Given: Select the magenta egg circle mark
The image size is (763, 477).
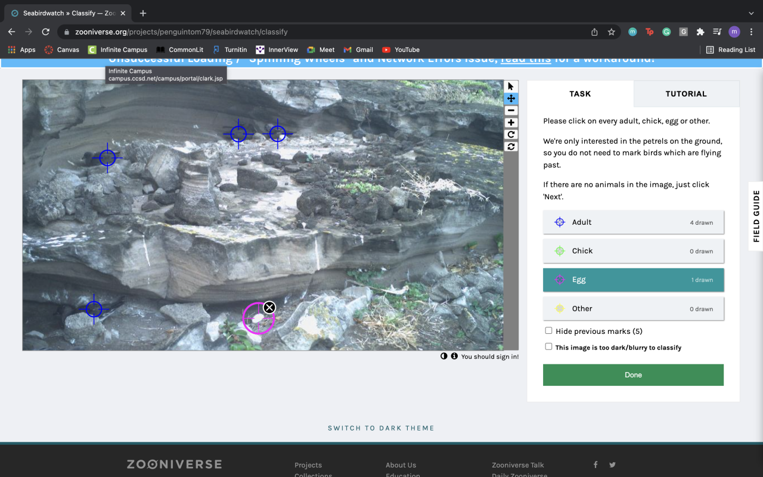Looking at the screenshot, I should (258, 319).
